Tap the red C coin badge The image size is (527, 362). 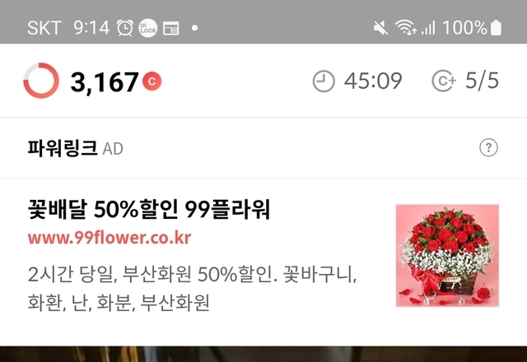pos(152,81)
